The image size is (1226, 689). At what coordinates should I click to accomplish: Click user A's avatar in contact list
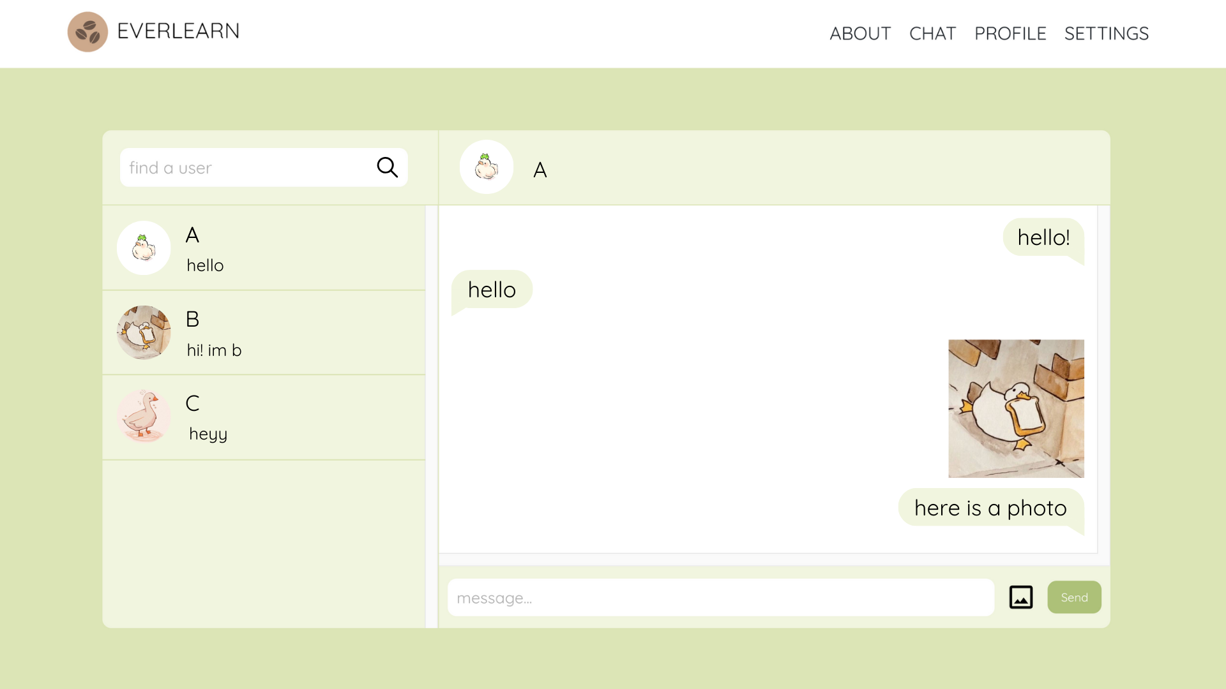[144, 248]
